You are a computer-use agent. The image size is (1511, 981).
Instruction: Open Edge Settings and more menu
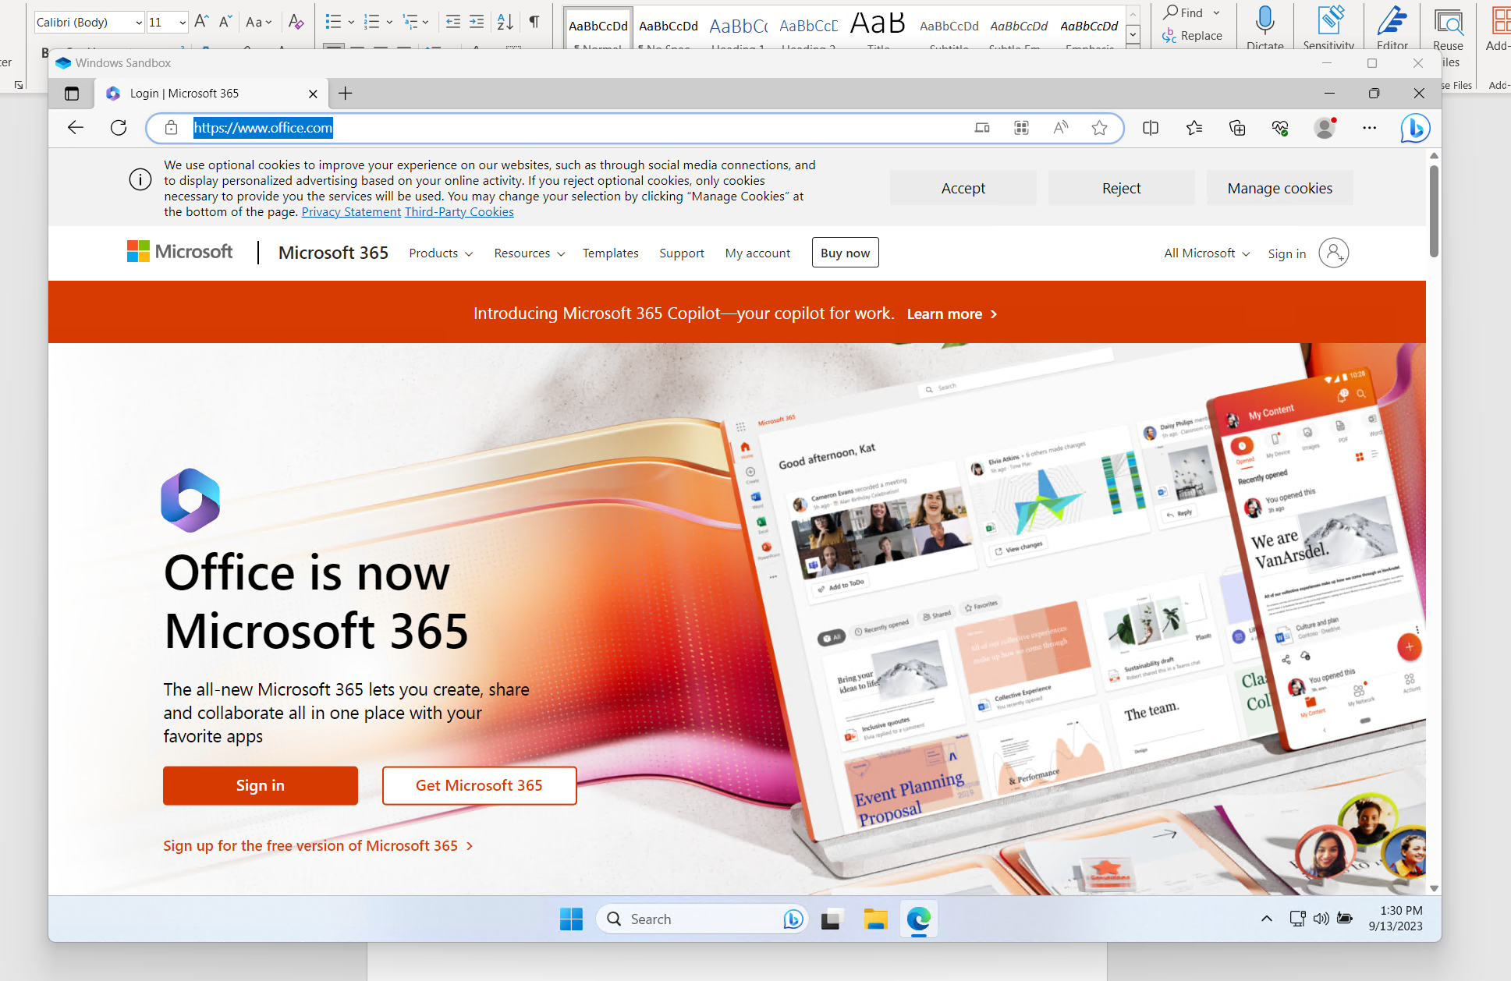click(1370, 128)
